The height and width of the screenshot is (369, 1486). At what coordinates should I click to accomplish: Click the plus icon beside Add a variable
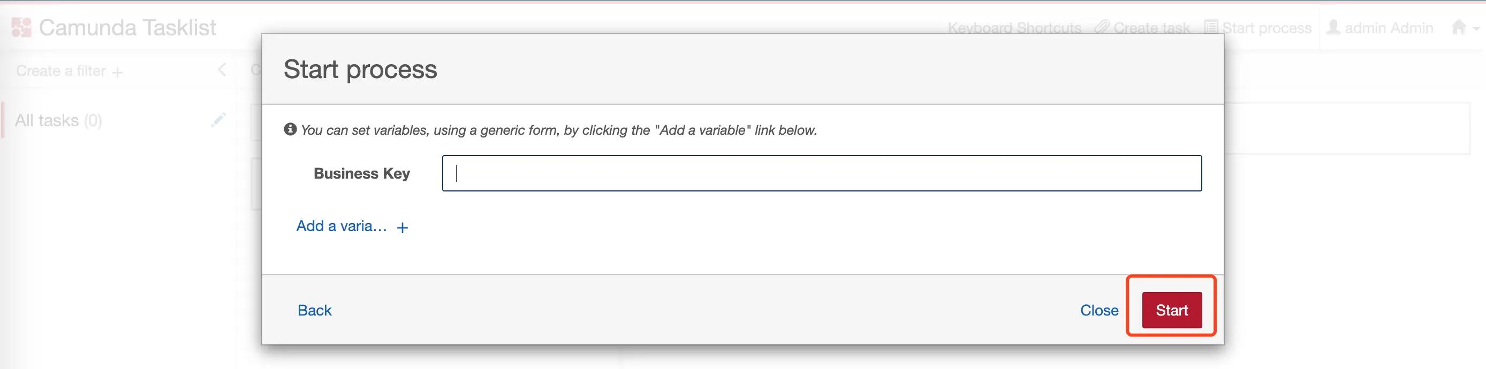click(403, 227)
